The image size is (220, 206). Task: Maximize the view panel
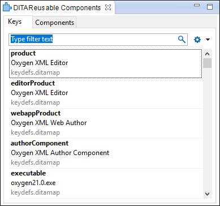(x=210, y=7)
